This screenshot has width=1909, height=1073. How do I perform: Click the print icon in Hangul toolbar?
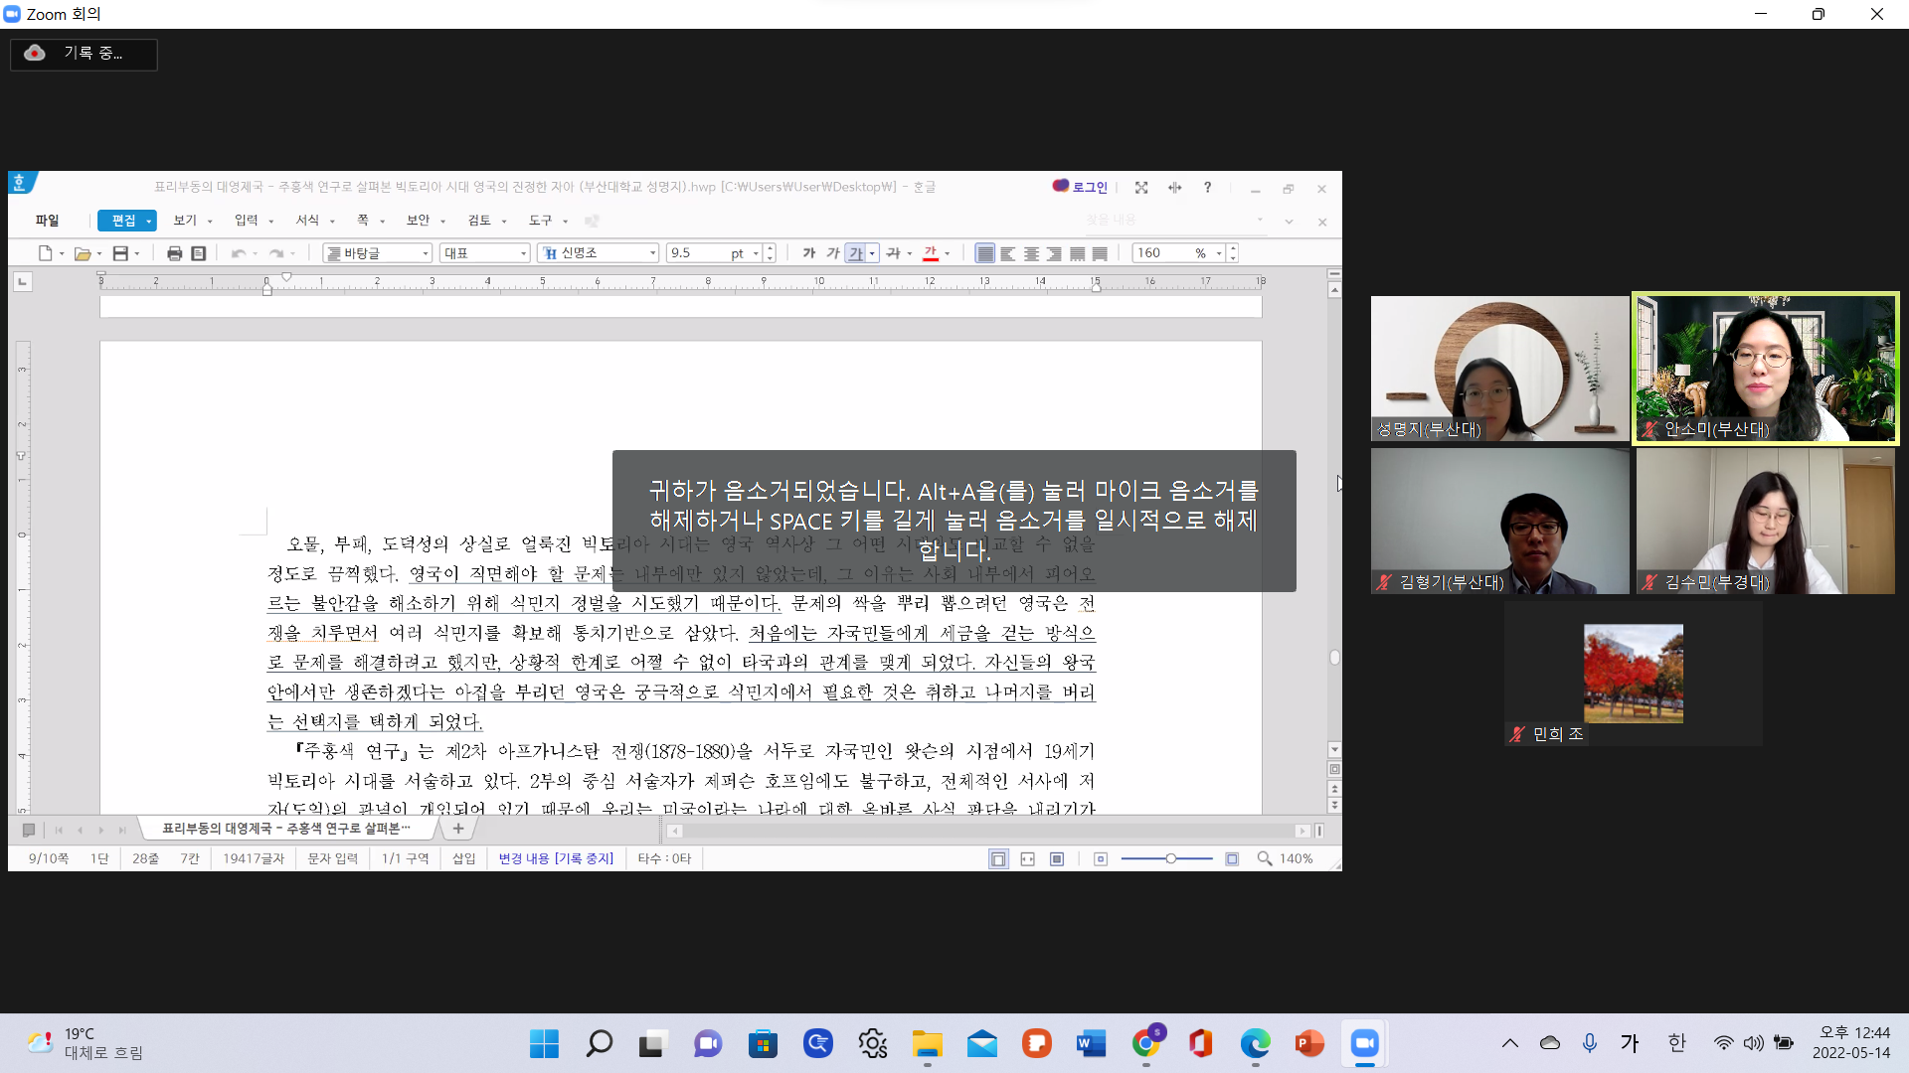coord(174,253)
